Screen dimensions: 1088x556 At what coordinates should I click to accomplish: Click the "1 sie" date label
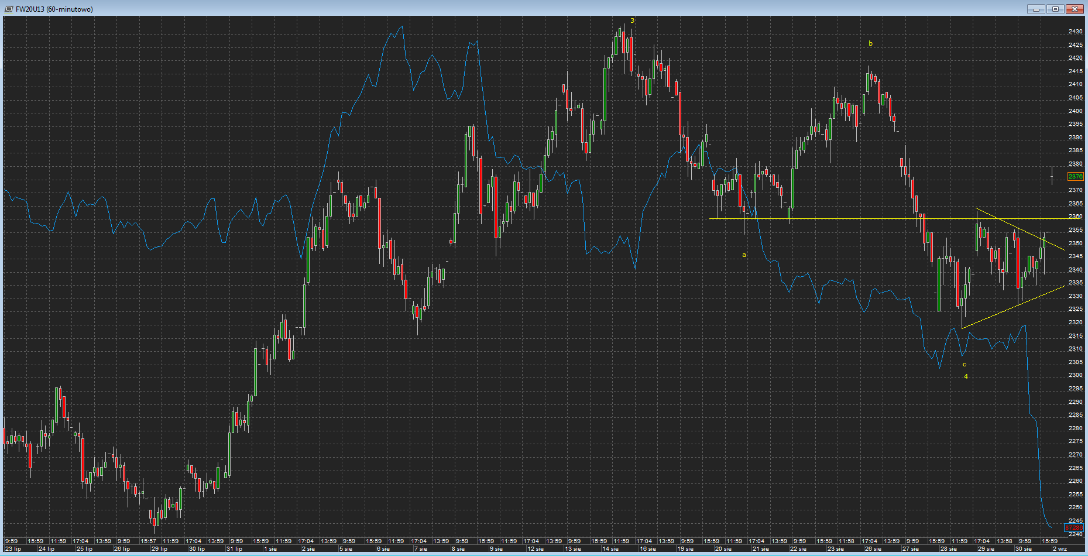pyautogui.click(x=270, y=549)
